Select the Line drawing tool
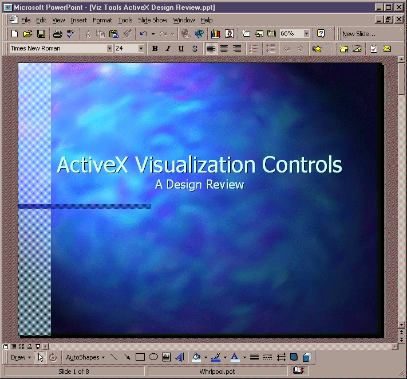 [x=114, y=357]
